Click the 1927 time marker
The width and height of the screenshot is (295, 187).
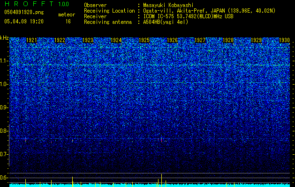(x=200, y=40)
